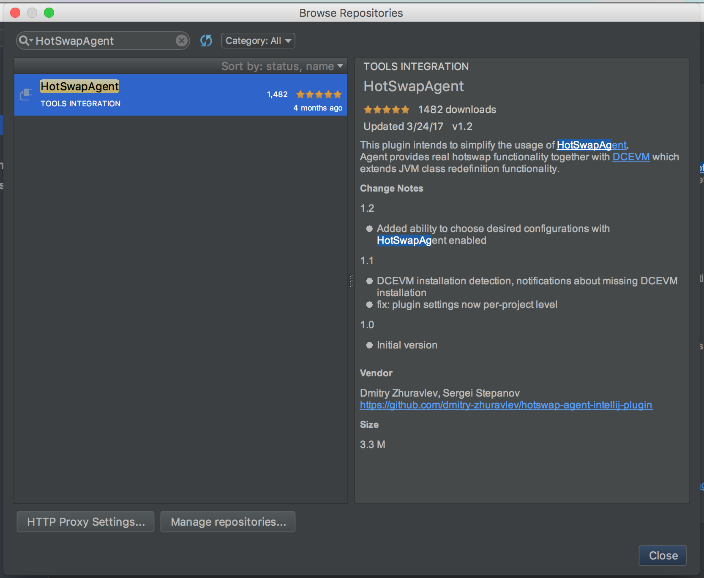Click the 'Dmitry Zhuravlev, Sergei Stepanov' vendor text
This screenshot has height=578, width=704.
coord(439,393)
